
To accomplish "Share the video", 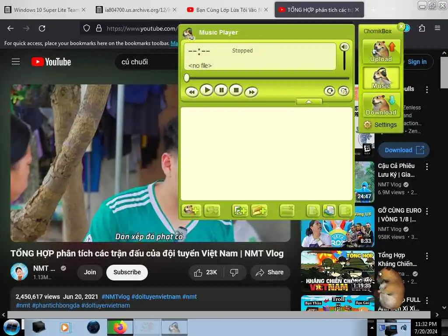I will pos(269,272).
